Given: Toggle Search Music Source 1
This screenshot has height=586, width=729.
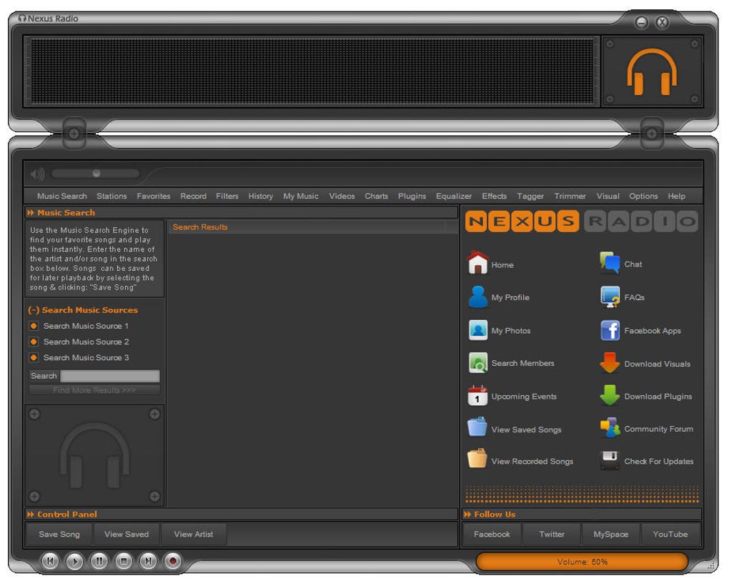Looking at the screenshot, I should pos(34,326).
